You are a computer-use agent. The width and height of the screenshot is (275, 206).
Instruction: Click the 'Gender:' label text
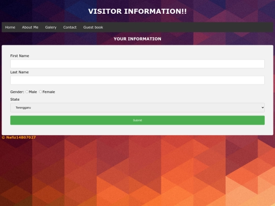point(17,92)
